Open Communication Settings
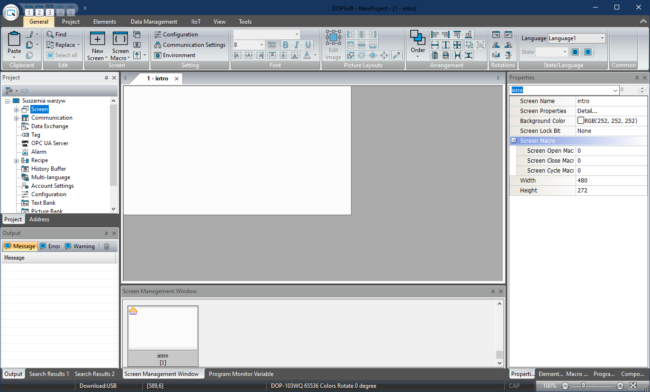The width and height of the screenshot is (650, 392). (190, 45)
